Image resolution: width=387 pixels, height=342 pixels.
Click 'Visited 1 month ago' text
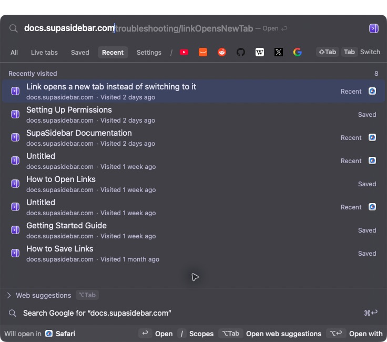tap(129, 259)
